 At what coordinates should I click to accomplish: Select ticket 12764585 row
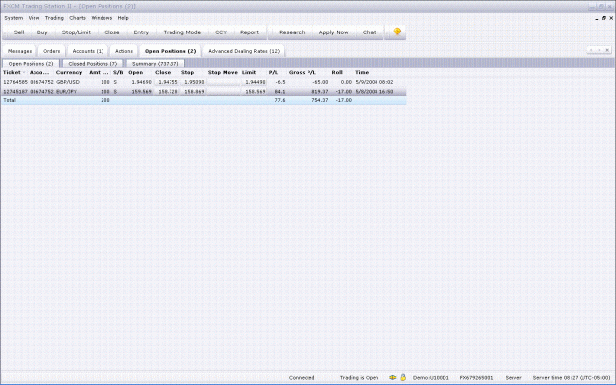coord(203,82)
